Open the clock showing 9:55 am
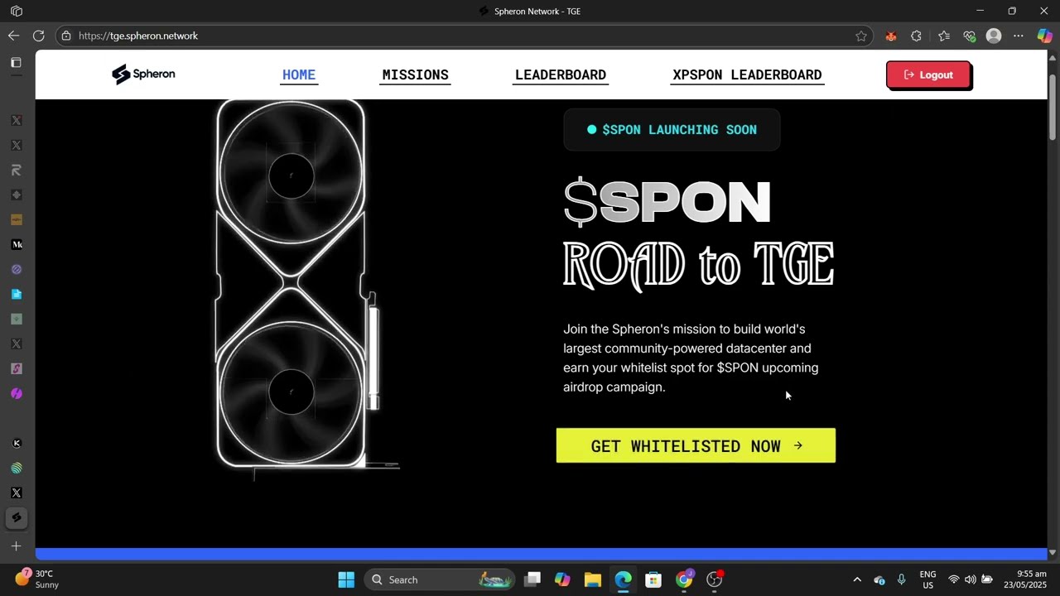 1025,579
